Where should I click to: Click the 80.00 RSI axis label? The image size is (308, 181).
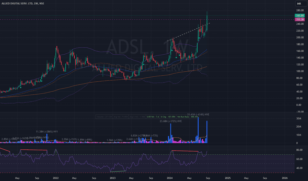click(299, 150)
